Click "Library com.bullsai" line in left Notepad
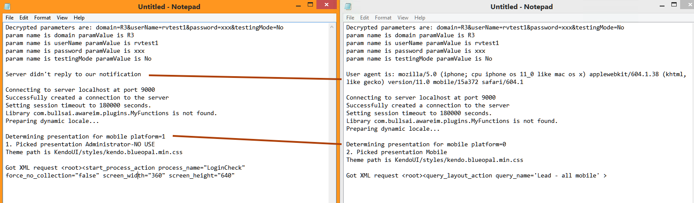The width and height of the screenshot is (694, 203). [111, 113]
